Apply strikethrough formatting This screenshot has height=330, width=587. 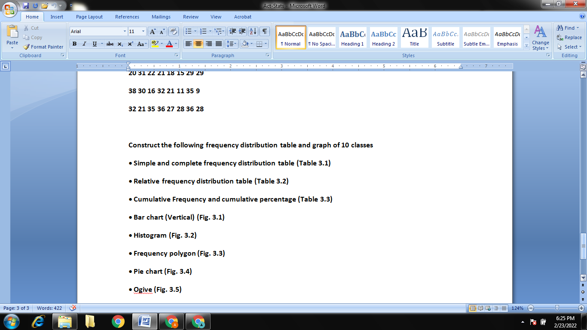pos(110,44)
